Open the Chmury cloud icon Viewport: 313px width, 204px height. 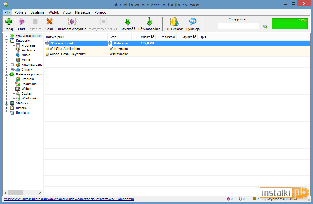18,69
